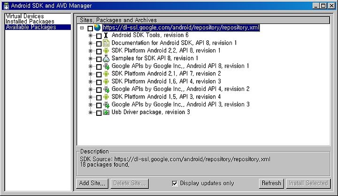Click Android icon for SDK Platform 2.1
This screenshot has height=196, width=338.
pos(106,74)
